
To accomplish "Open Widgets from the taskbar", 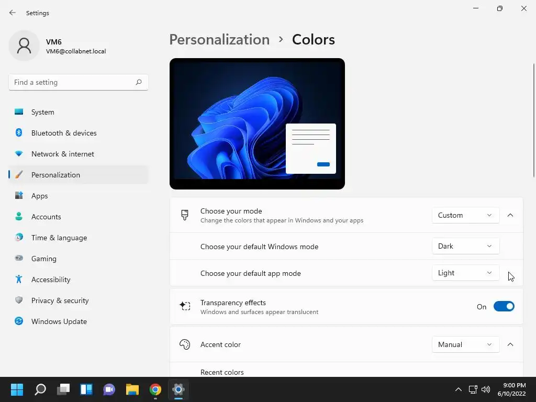I will point(86,389).
